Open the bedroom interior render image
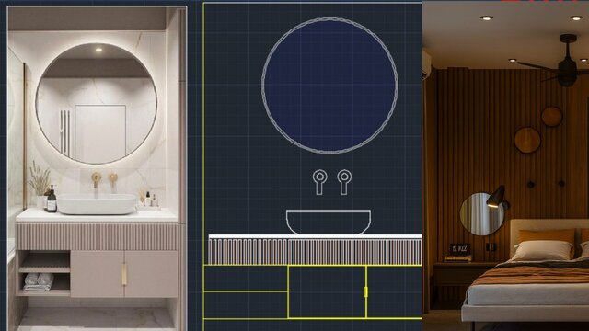589x331 pixels. (x=505, y=165)
